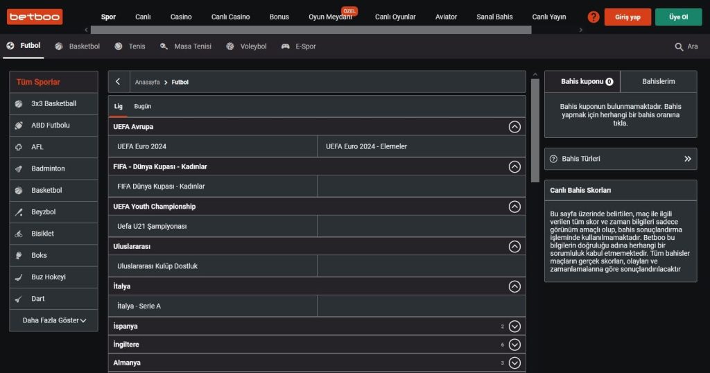Image resolution: width=710 pixels, height=373 pixels.
Task: Open FIFA Dünya Kupası - Kadınlar league
Action: coord(213,186)
